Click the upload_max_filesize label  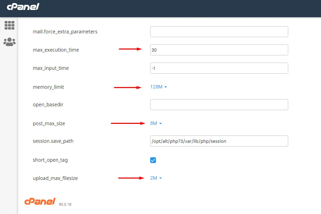point(55,178)
